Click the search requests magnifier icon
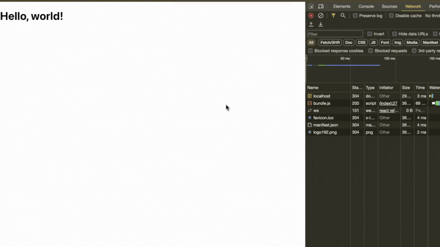Screen dimensions: 440x247 point(343,15)
